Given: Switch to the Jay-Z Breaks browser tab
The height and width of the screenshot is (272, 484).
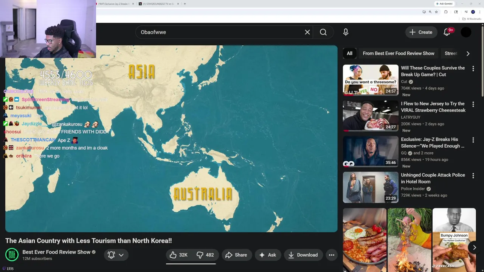Looking at the screenshot, I should point(113,4).
